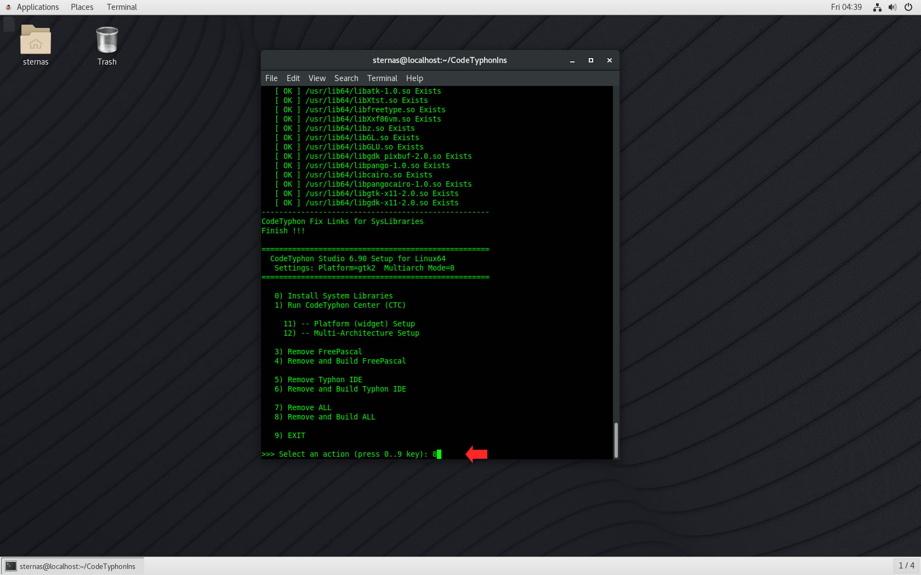Select the sternas@localhost taskbar window button
This screenshot has height=575, width=921.
(x=72, y=566)
